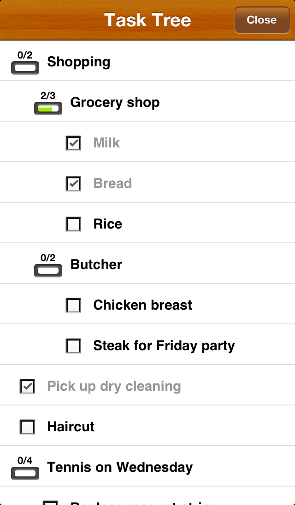295x505 pixels.
Task: Click the Task Tree title
Action: coord(147,20)
